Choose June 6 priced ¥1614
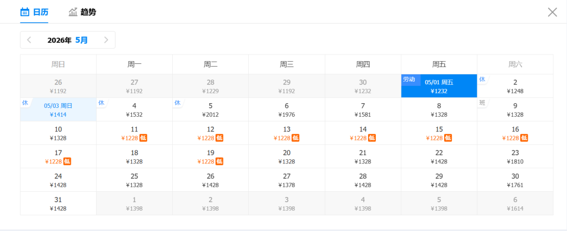This screenshot has width=567, height=231. pyautogui.click(x=515, y=204)
